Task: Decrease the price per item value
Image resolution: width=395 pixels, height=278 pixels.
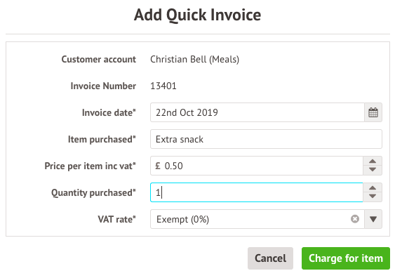Action: 373,170
